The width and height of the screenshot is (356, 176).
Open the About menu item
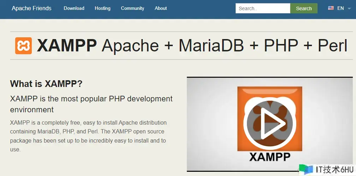[x=161, y=8]
